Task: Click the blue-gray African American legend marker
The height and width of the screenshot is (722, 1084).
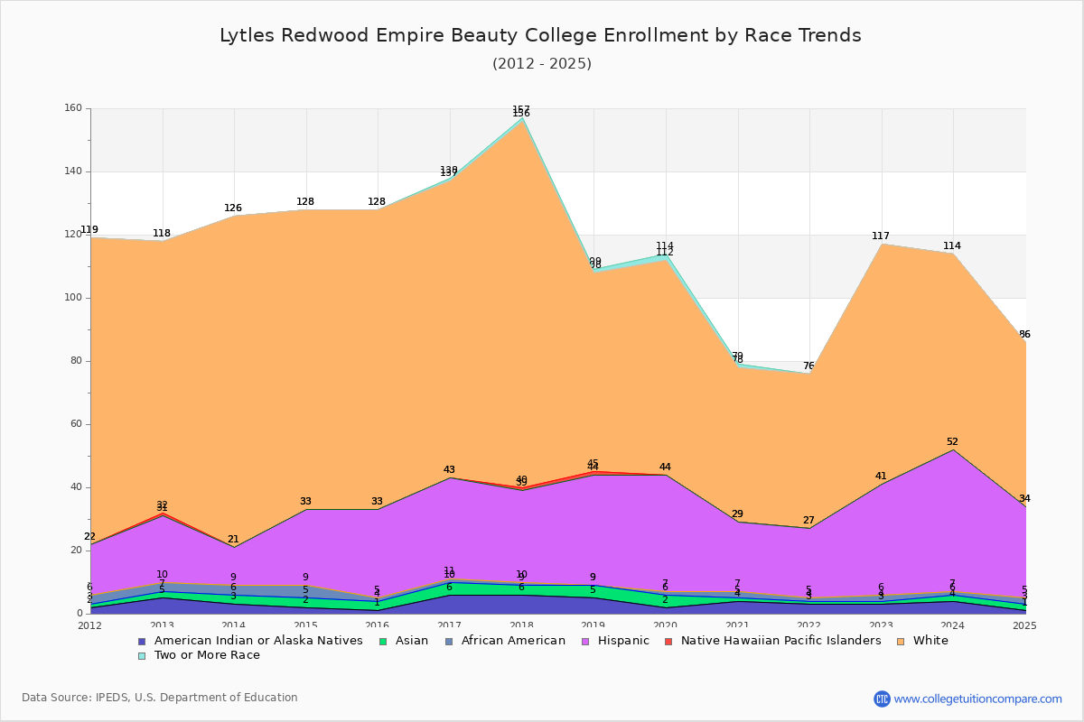Action: pyautogui.click(x=447, y=641)
